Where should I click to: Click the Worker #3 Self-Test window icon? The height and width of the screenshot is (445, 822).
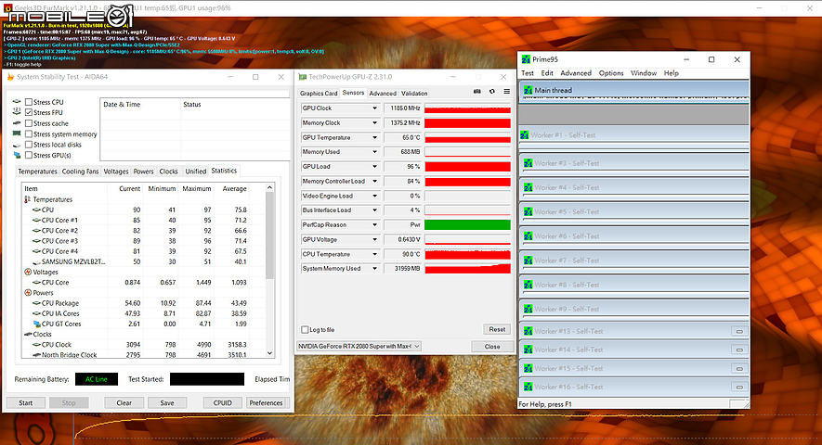[x=528, y=163]
